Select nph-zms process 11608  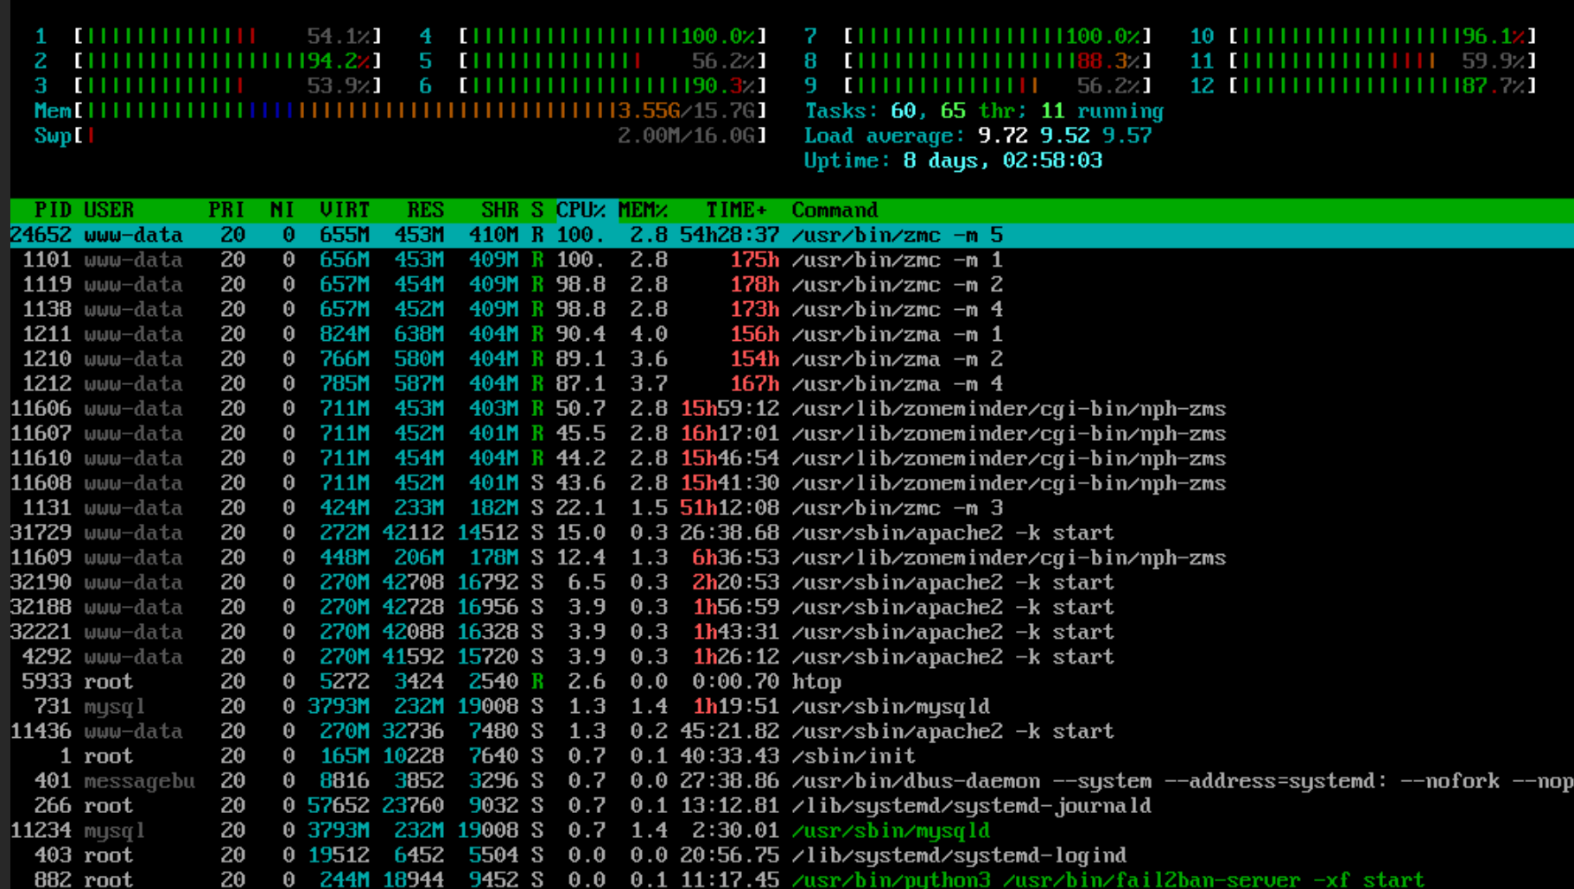tap(791, 483)
